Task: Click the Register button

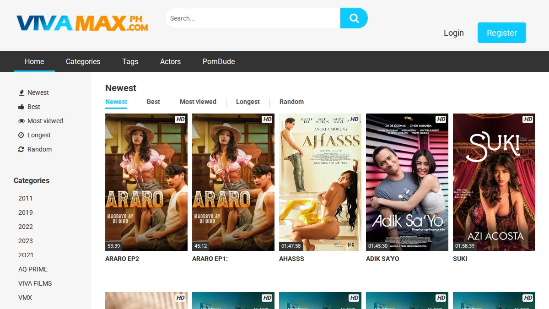Action: (x=502, y=33)
